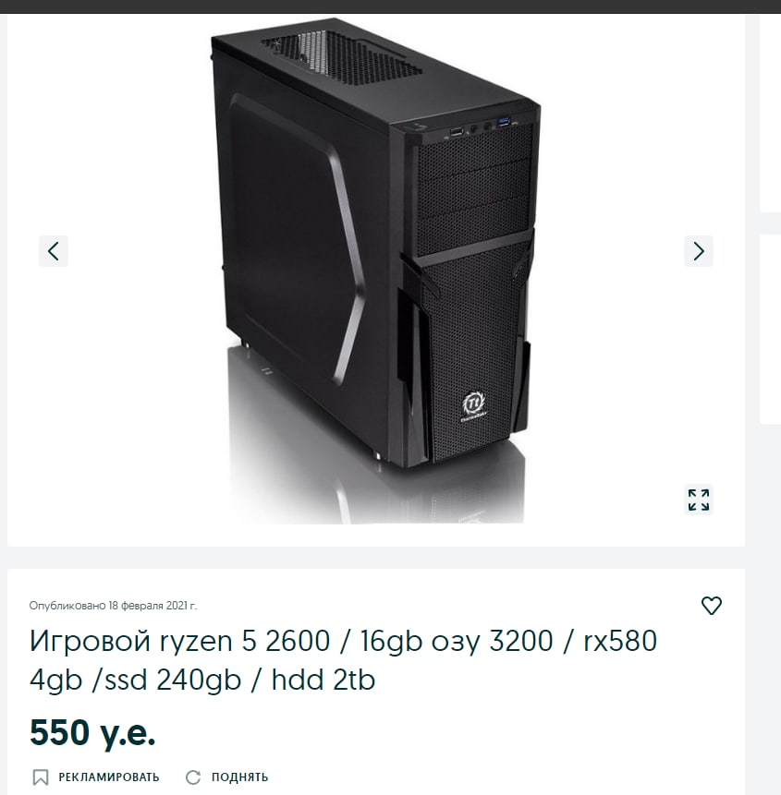Select the Поднять action label

tap(239, 777)
